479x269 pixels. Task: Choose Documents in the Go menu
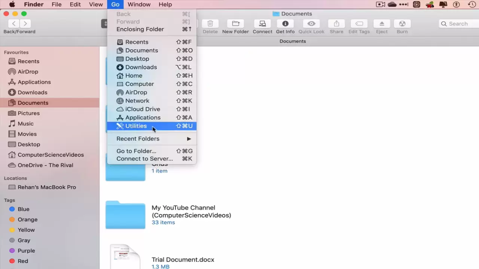click(152, 50)
